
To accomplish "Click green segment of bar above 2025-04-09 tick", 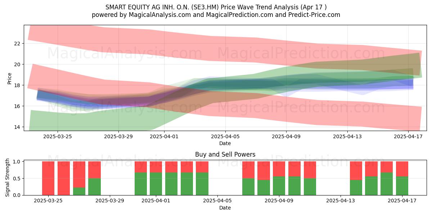I will coord(279,186).
